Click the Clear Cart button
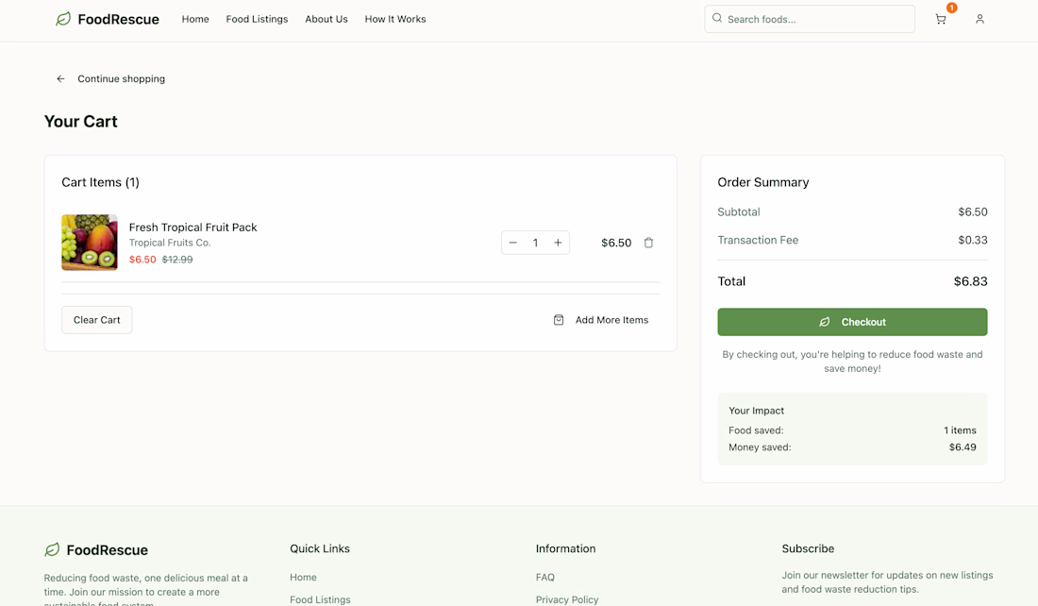Image resolution: width=1038 pixels, height=606 pixels. click(97, 320)
